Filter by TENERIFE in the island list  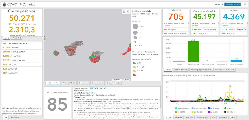12,47
